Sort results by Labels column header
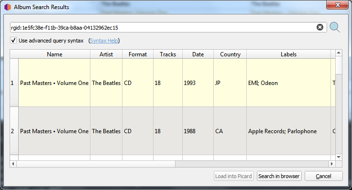Screen dimensions: 352x190 [x=288, y=54]
